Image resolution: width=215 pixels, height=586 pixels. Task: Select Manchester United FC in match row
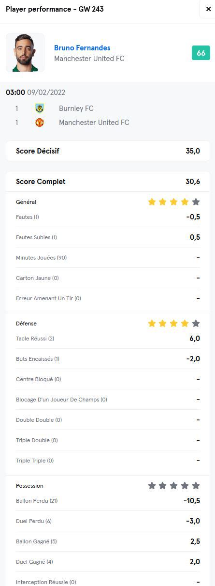94,123
